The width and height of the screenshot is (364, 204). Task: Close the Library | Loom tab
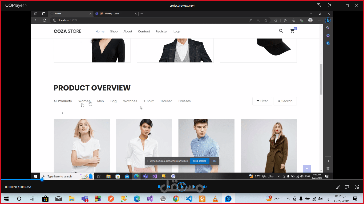click(x=136, y=14)
